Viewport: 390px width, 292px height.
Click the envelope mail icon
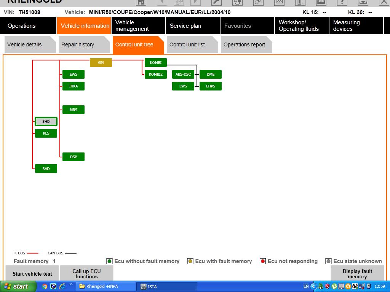pos(279,2)
